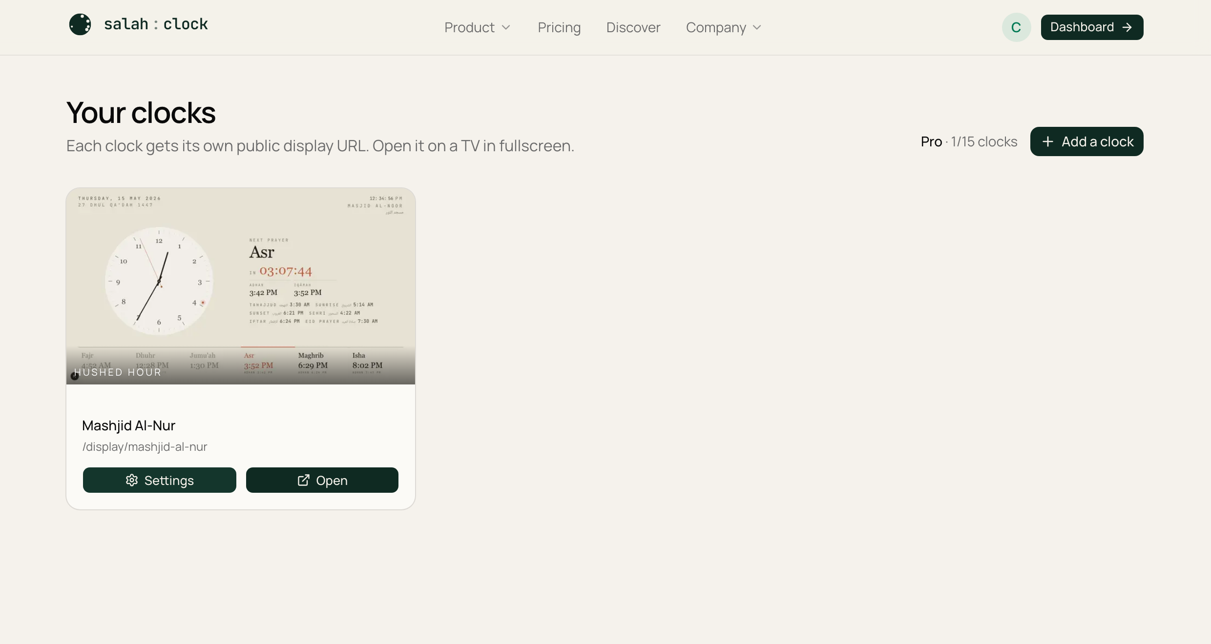1211x644 pixels.
Task: Open the C user avatar
Action: click(1016, 27)
